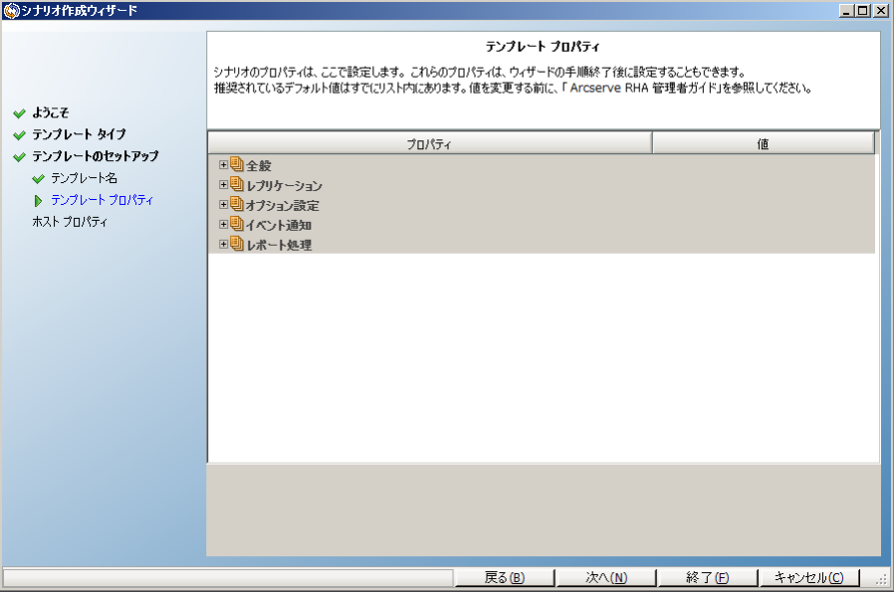
Task: Proceed with the 次へ(N) button
Action: (x=606, y=577)
